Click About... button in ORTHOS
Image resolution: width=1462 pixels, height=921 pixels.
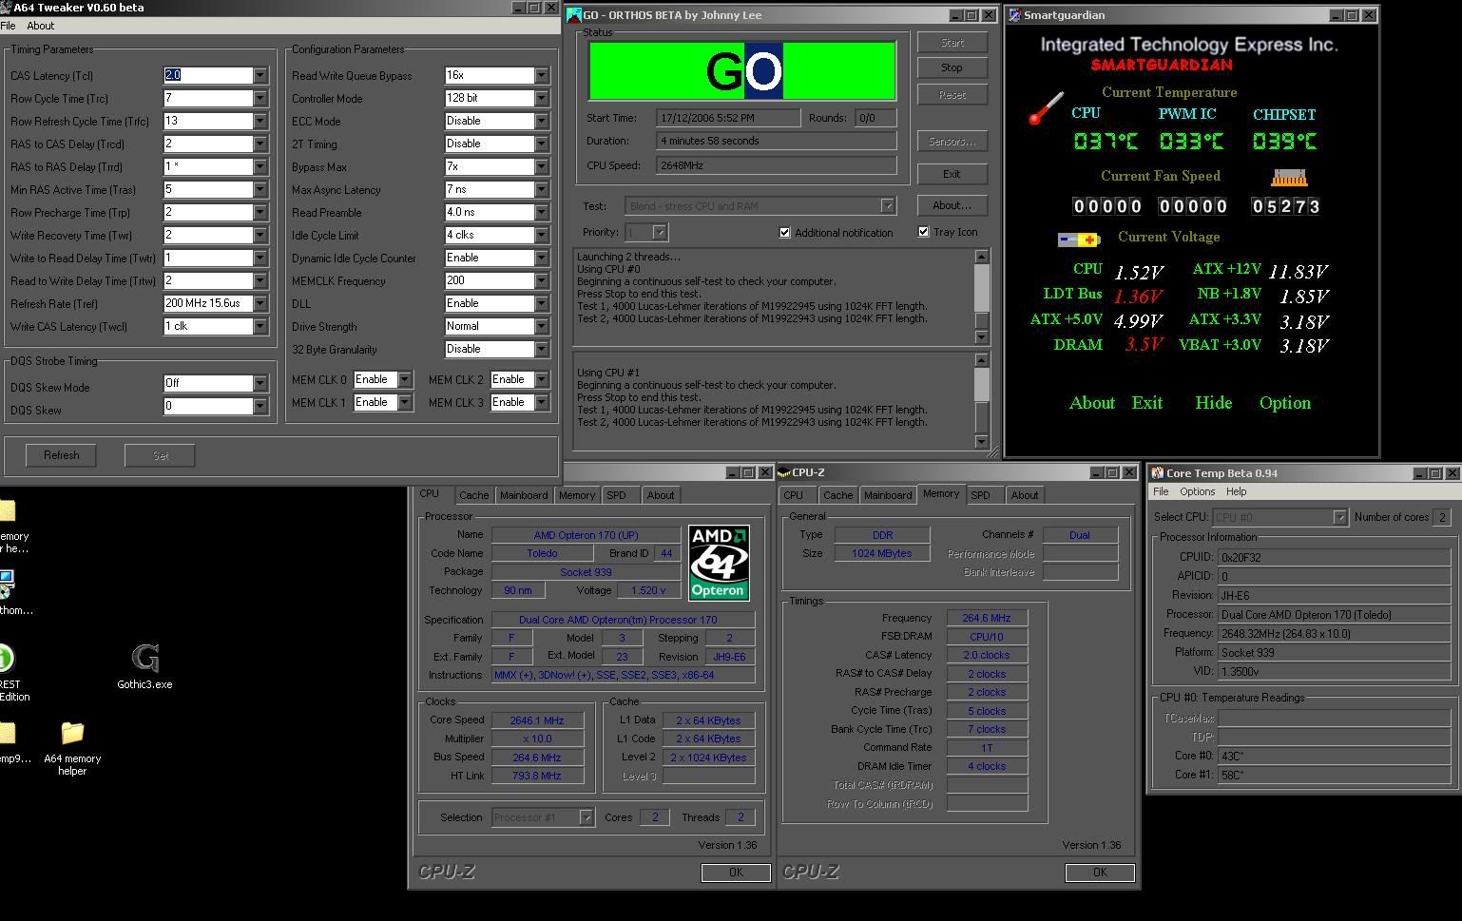pyautogui.click(x=952, y=205)
